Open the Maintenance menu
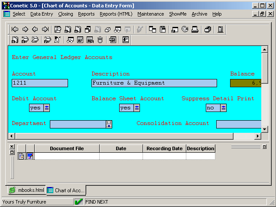The width and height of the screenshot is (276, 207). 150,14
